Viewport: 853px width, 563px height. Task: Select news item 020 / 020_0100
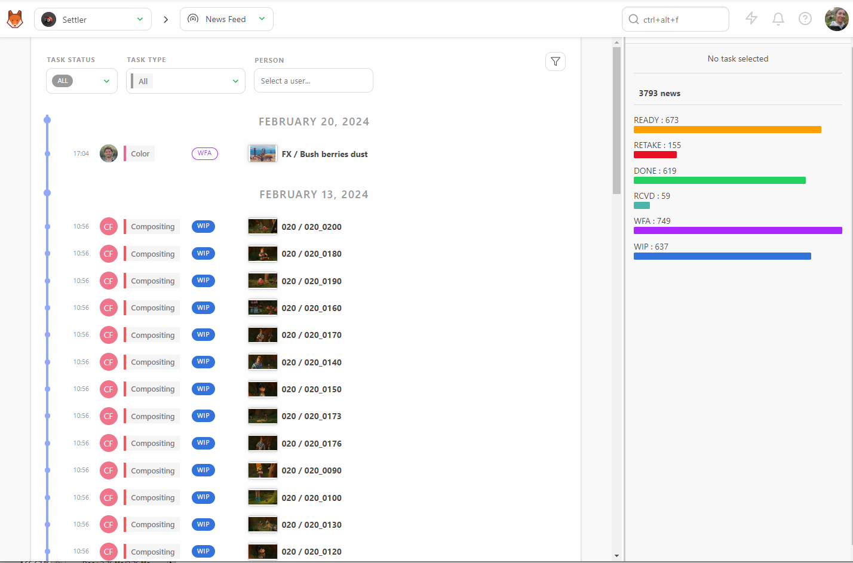point(312,498)
